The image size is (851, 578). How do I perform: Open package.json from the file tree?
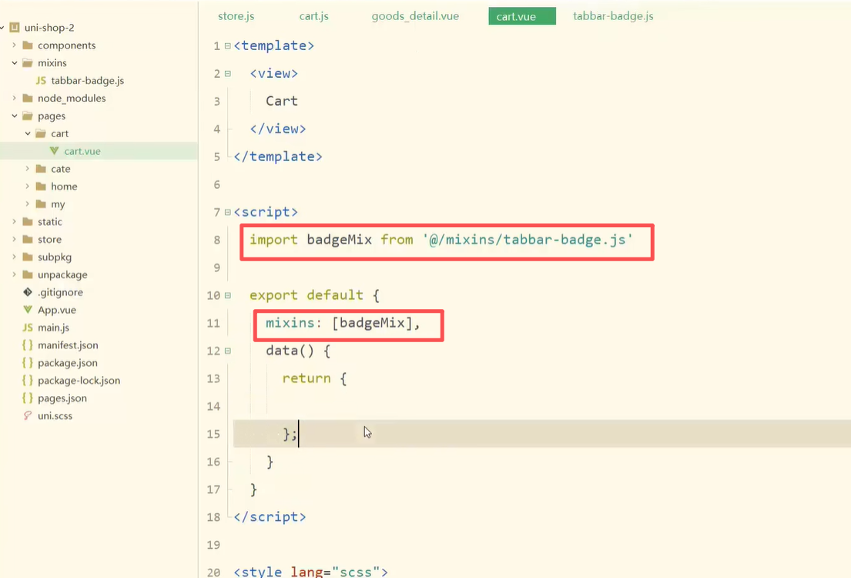click(67, 363)
